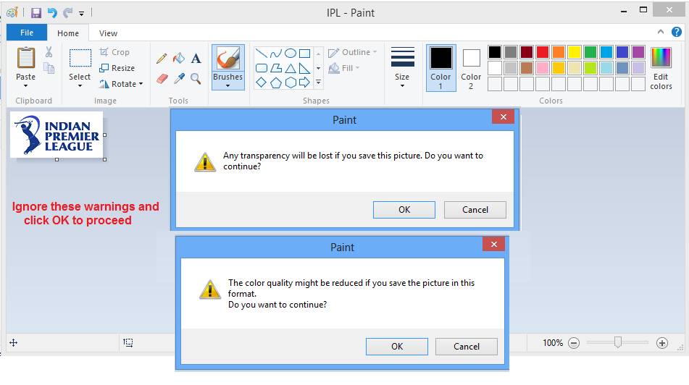Select the Oval shape

(x=290, y=54)
